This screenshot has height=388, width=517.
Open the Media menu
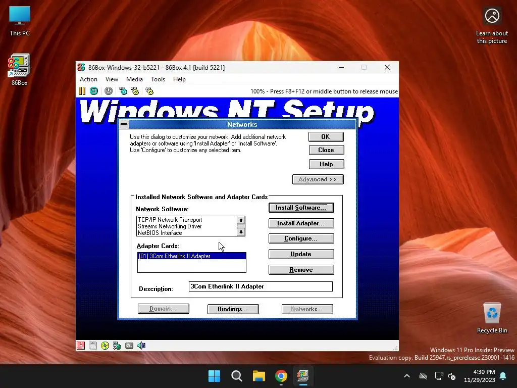(x=134, y=79)
